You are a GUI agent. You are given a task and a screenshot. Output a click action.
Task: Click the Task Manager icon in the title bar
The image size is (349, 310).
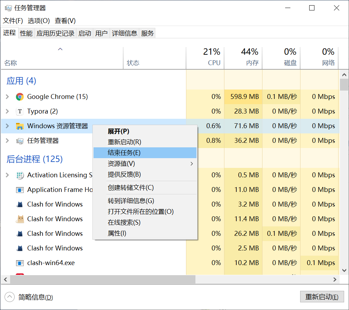[8, 8]
